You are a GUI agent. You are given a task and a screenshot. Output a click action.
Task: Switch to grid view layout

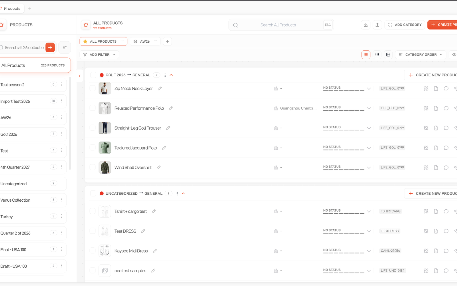point(377,55)
